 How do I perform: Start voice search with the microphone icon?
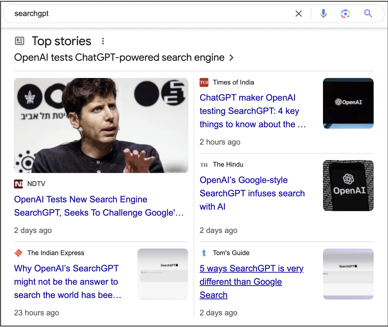[323, 14]
